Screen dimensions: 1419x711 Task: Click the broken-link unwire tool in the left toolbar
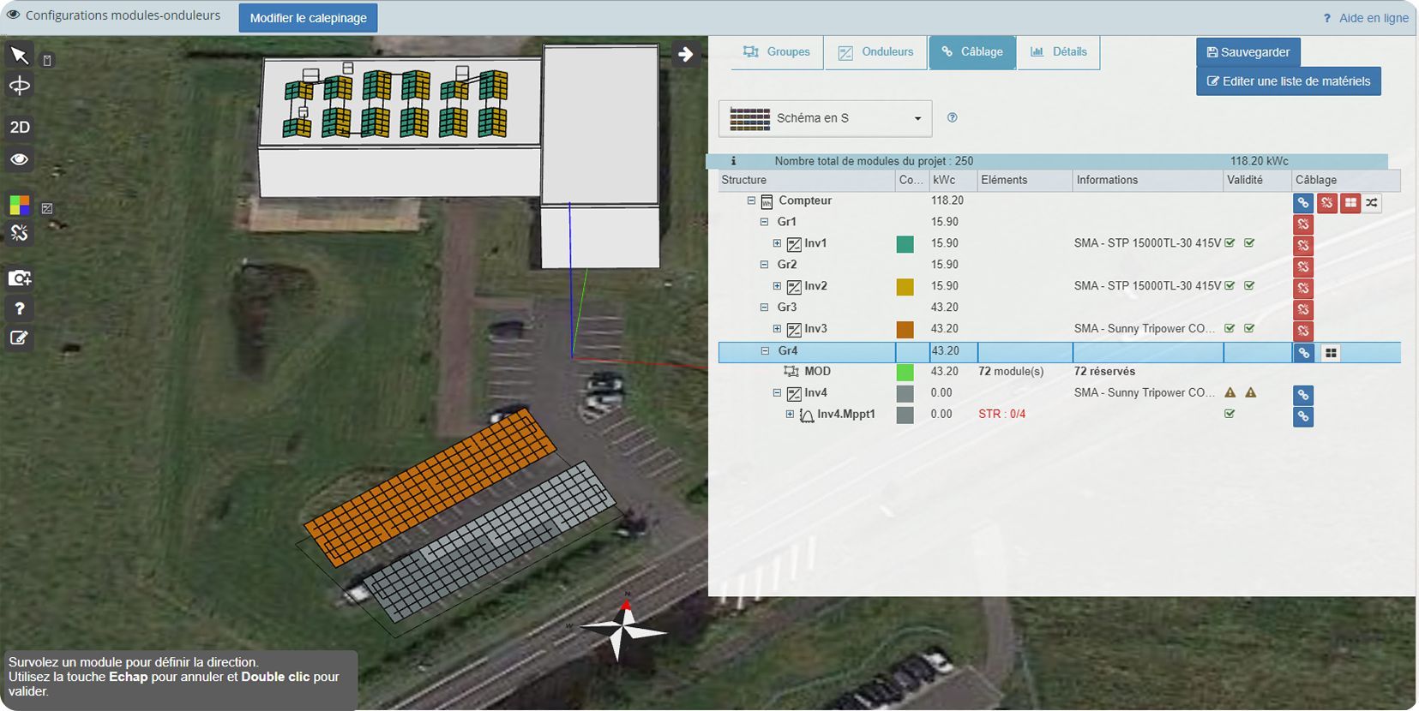(19, 233)
